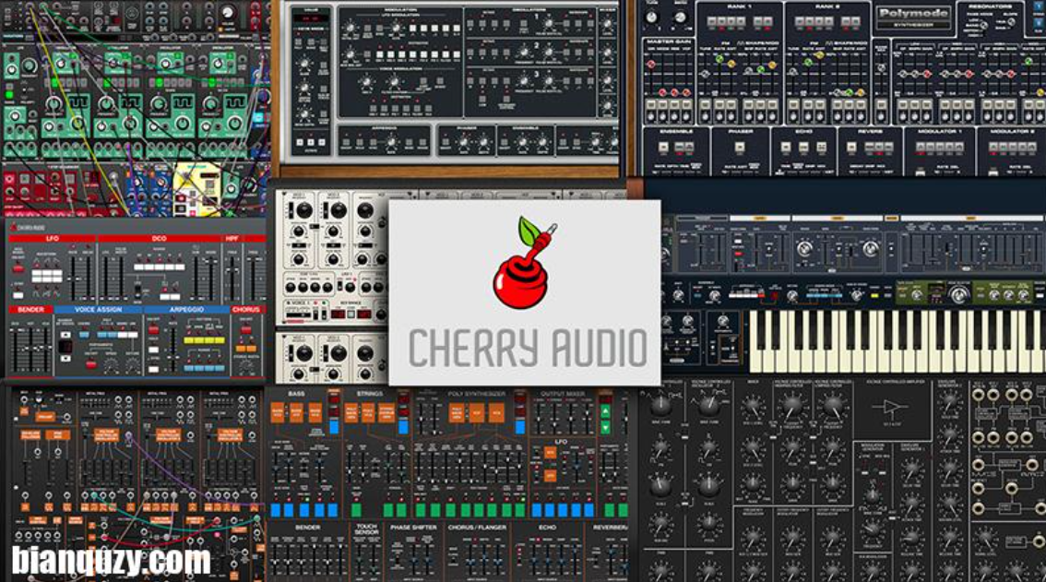1046x582 pixels.
Task: Click the Chorus Stereo Width knob
Action: 246,366
